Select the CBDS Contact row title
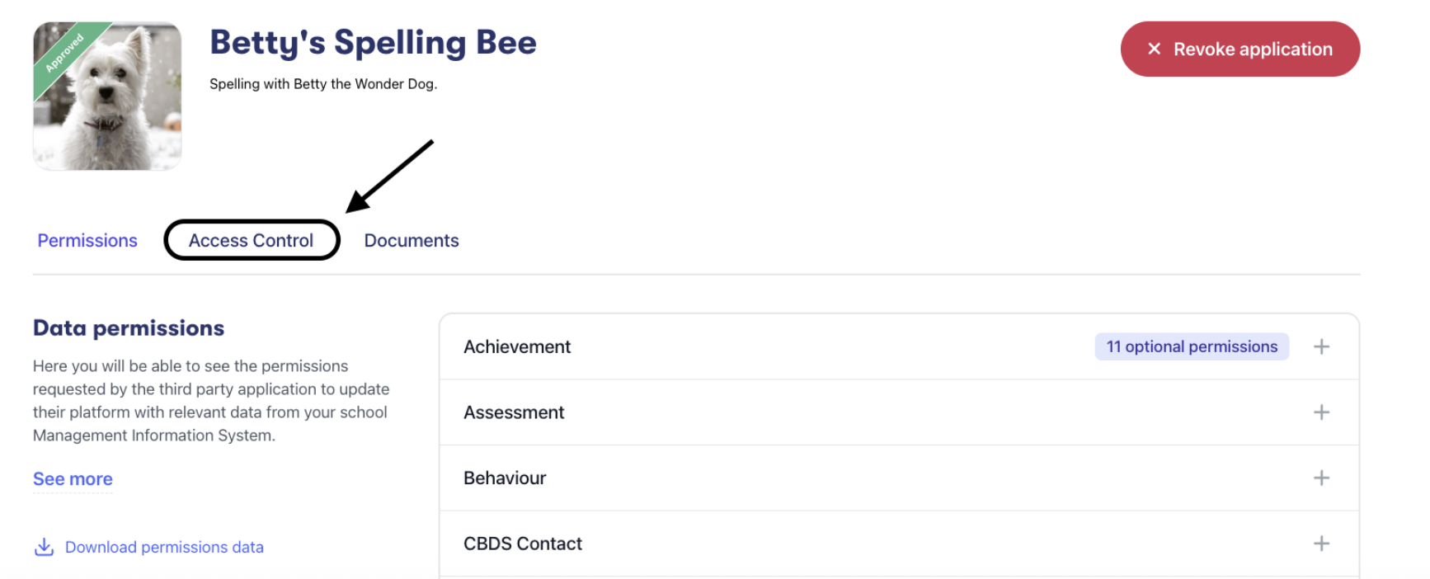 [523, 544]
